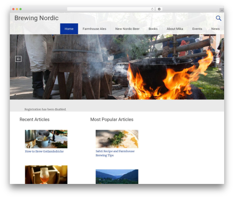Screen dimensions: 234x198
Task: Click the cauldron fire slider image
Action: pyautogui.click(x=117, y=67)
